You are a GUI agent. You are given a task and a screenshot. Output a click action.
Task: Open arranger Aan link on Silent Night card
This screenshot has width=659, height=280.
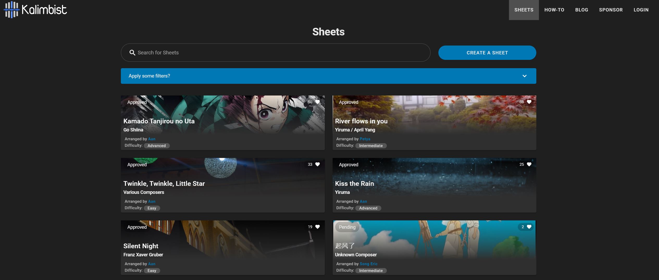[152, 264]
